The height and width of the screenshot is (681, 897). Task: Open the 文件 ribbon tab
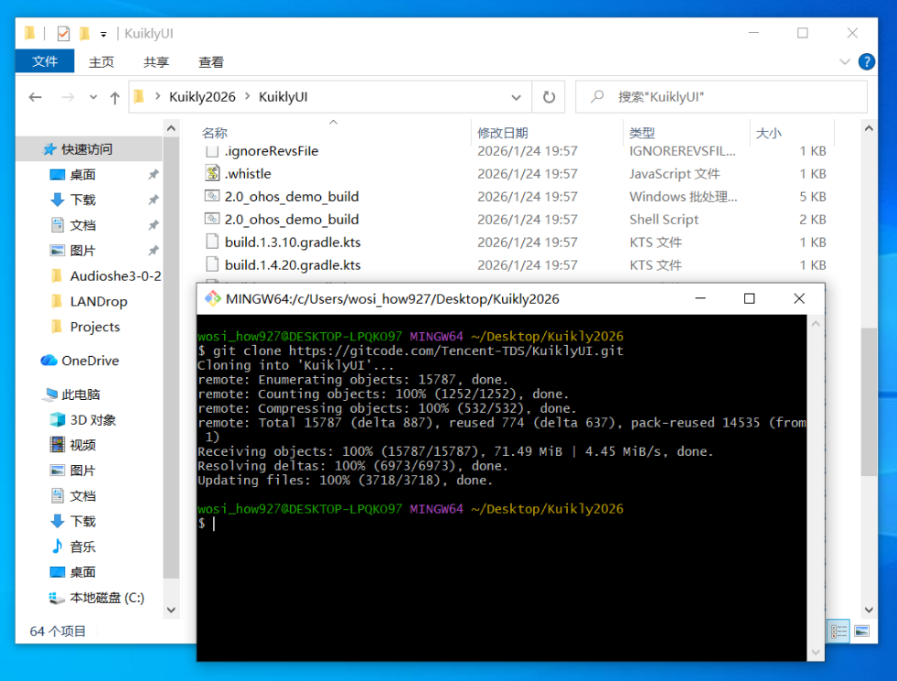45,62
